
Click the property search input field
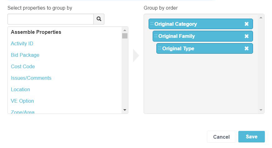(50, 19)
